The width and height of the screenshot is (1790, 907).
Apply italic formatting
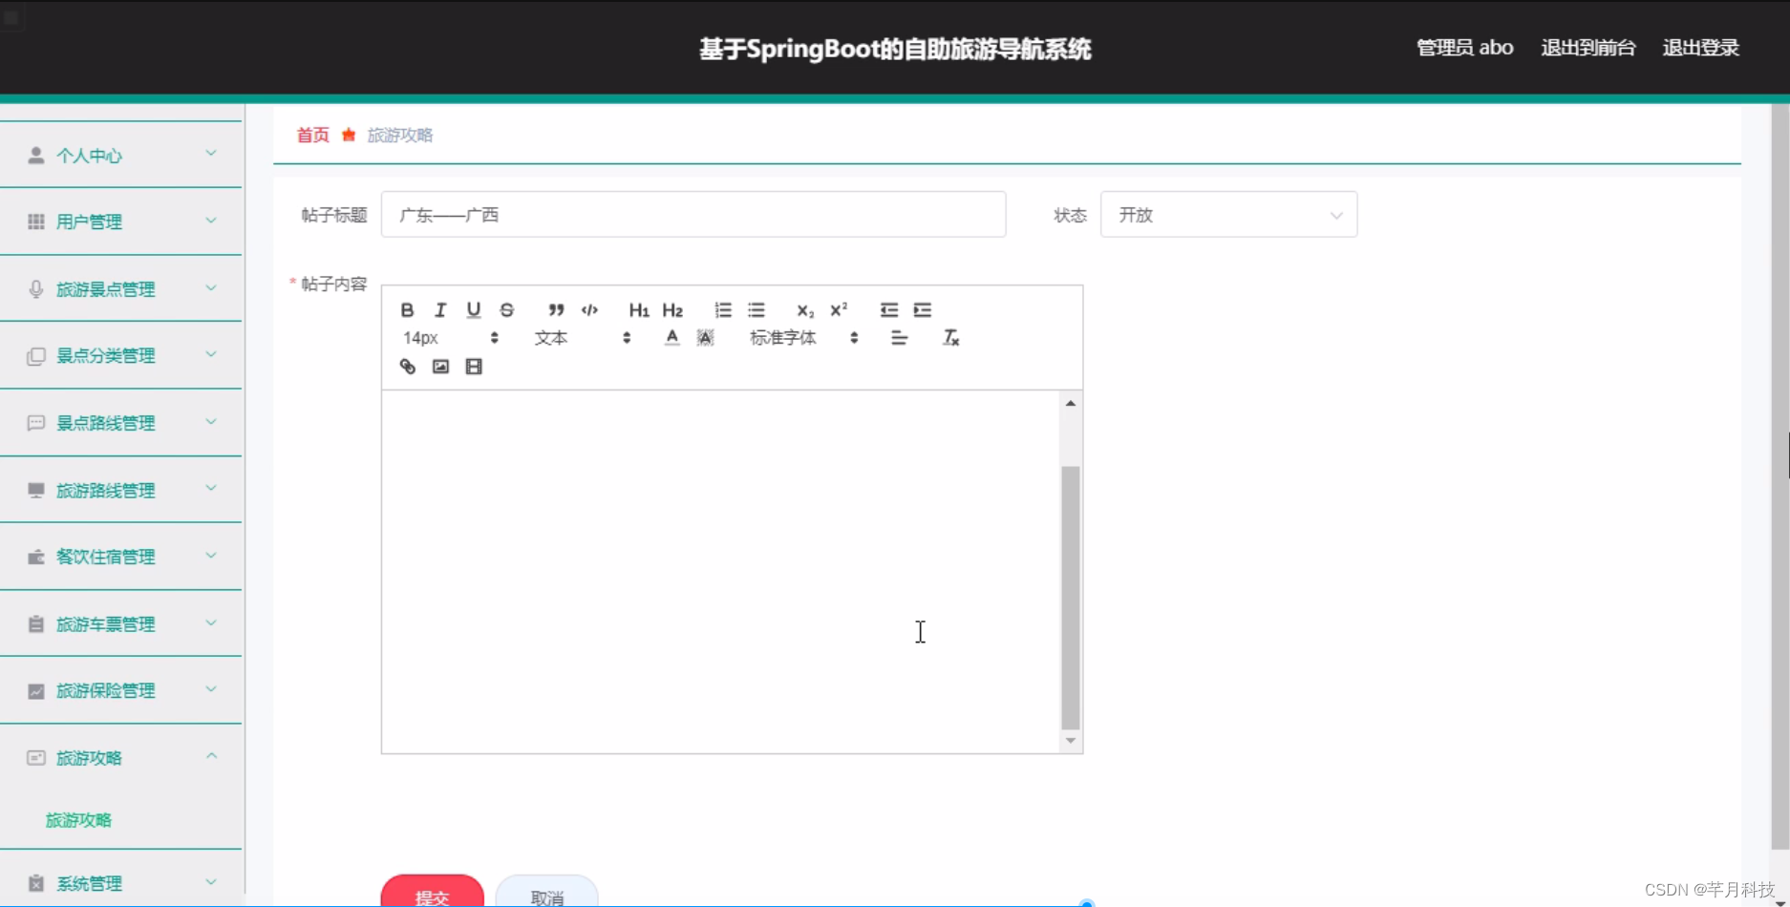[439, 309]
